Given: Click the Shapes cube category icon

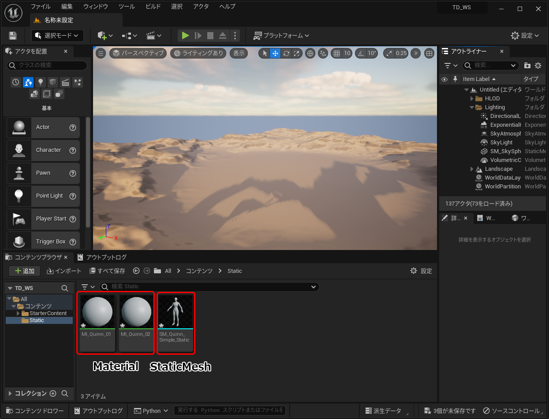Looking at the screenshot, I should tap(53, 82).
